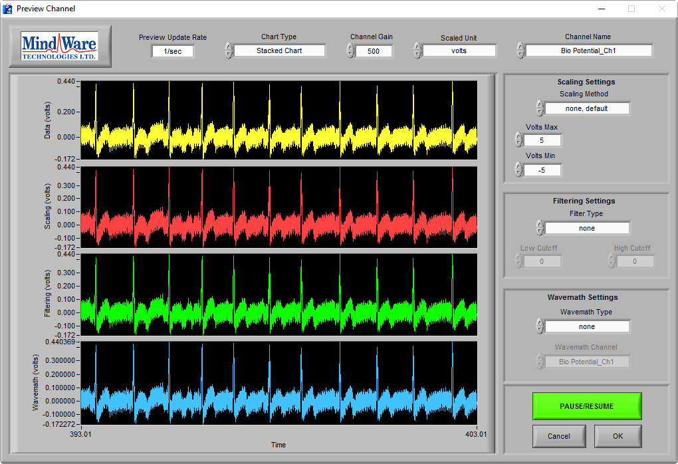Click the Volts Max value 5
This screenshot has width=678, height=464.
[542, 140]
